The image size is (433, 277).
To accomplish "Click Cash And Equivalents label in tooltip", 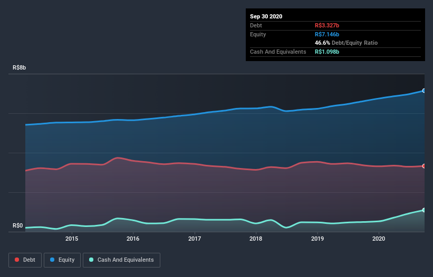I will click(278, 52).
